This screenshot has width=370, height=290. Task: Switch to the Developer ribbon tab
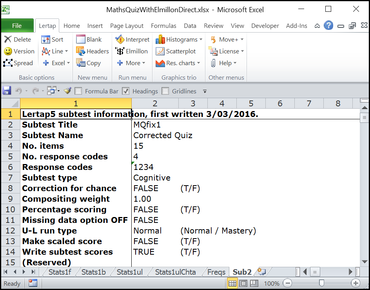pyautogui.click(x=265, y=26)
